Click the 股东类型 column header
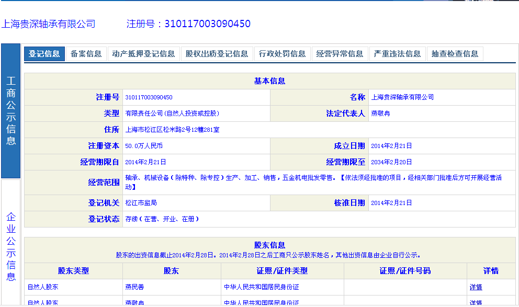Screen dimensions: 519x307 point(73,271)
